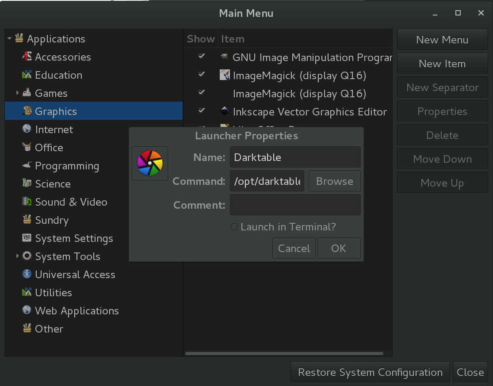Image resolution: width=493 pixels, height=386 pixels.
Task: Click the Sundry category icon
Action: pyautogui.click(x=27, y=219)
